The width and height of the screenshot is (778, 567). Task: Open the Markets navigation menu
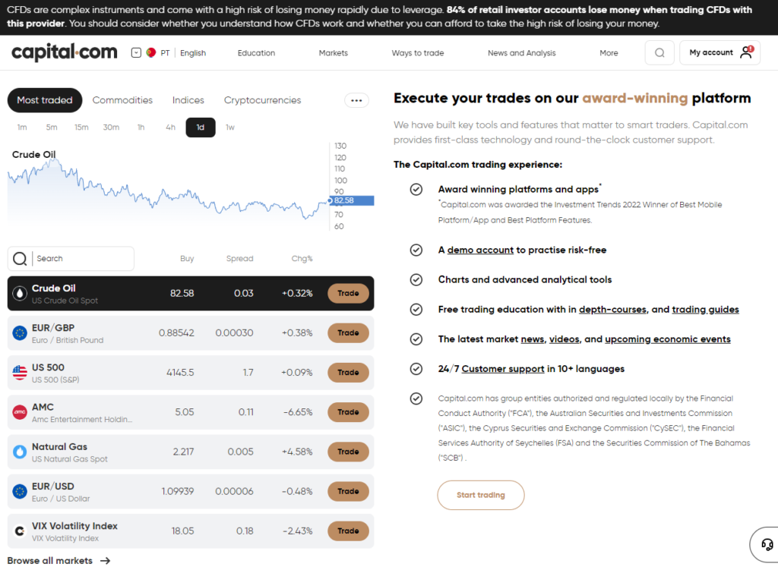tap(333, 52)
